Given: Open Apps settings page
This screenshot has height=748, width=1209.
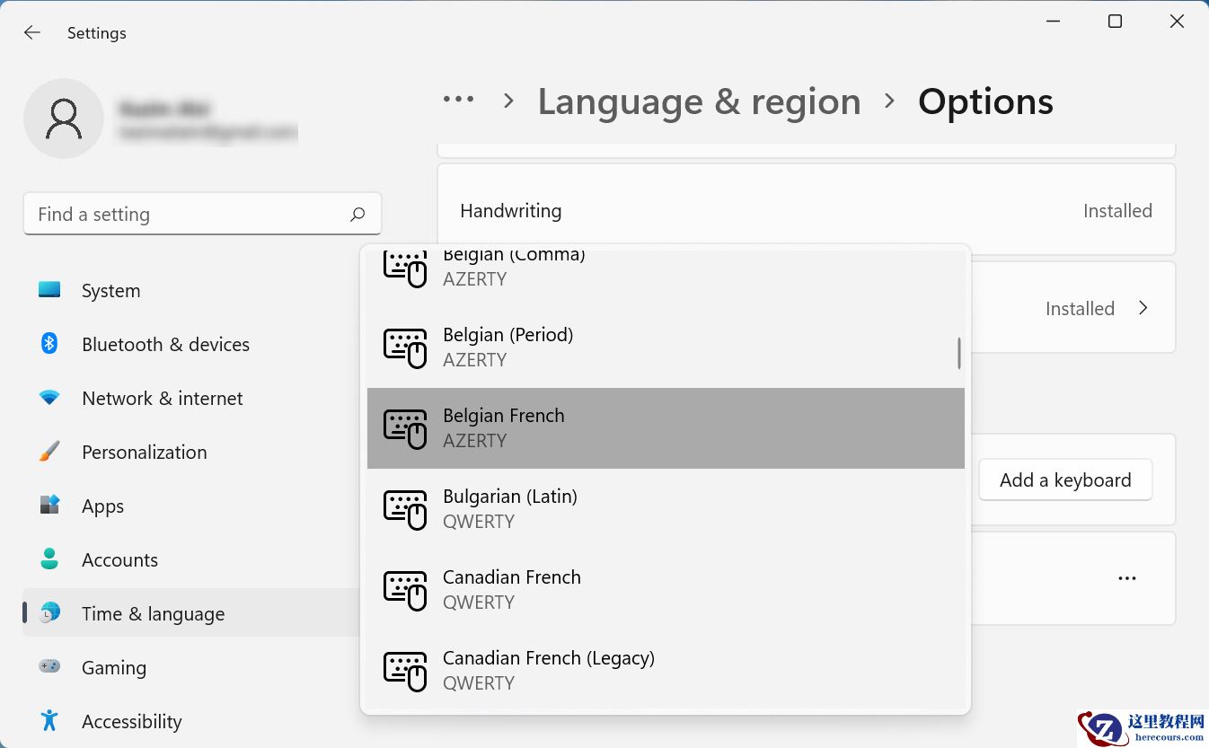Looking at the screenshot, I should [102, 506].
